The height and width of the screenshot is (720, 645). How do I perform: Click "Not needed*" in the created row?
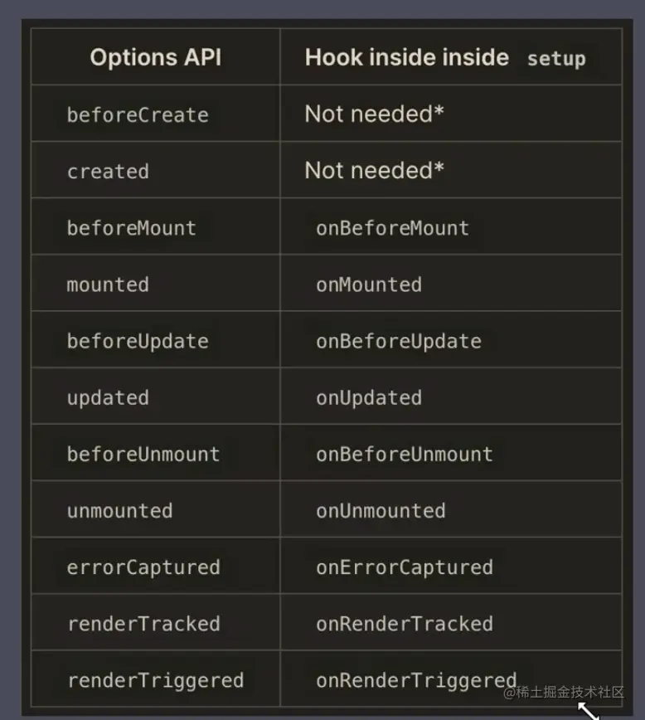[x=374, y=170]
